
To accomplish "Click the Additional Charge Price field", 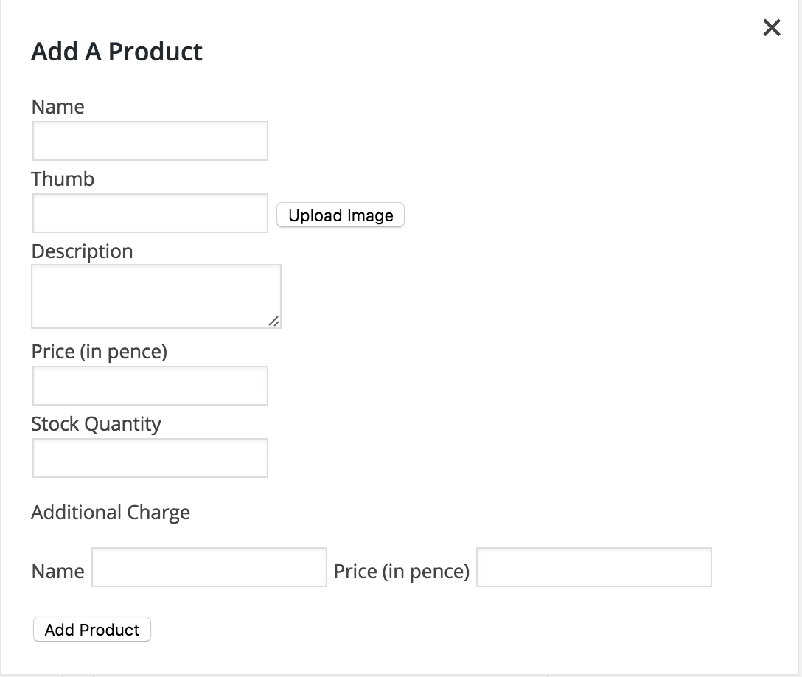I will [594, 567].
